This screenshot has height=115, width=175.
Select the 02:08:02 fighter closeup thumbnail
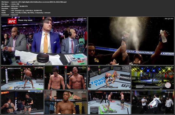pyautogui.click(x=66, y=102)
